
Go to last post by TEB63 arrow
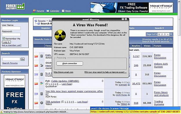pos(129,104)
